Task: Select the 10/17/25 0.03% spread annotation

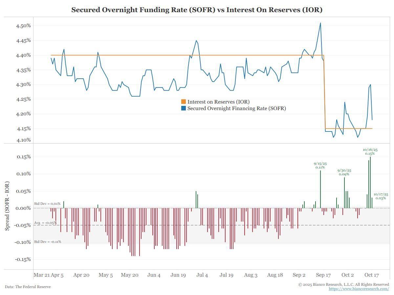Action: (381, 196)
